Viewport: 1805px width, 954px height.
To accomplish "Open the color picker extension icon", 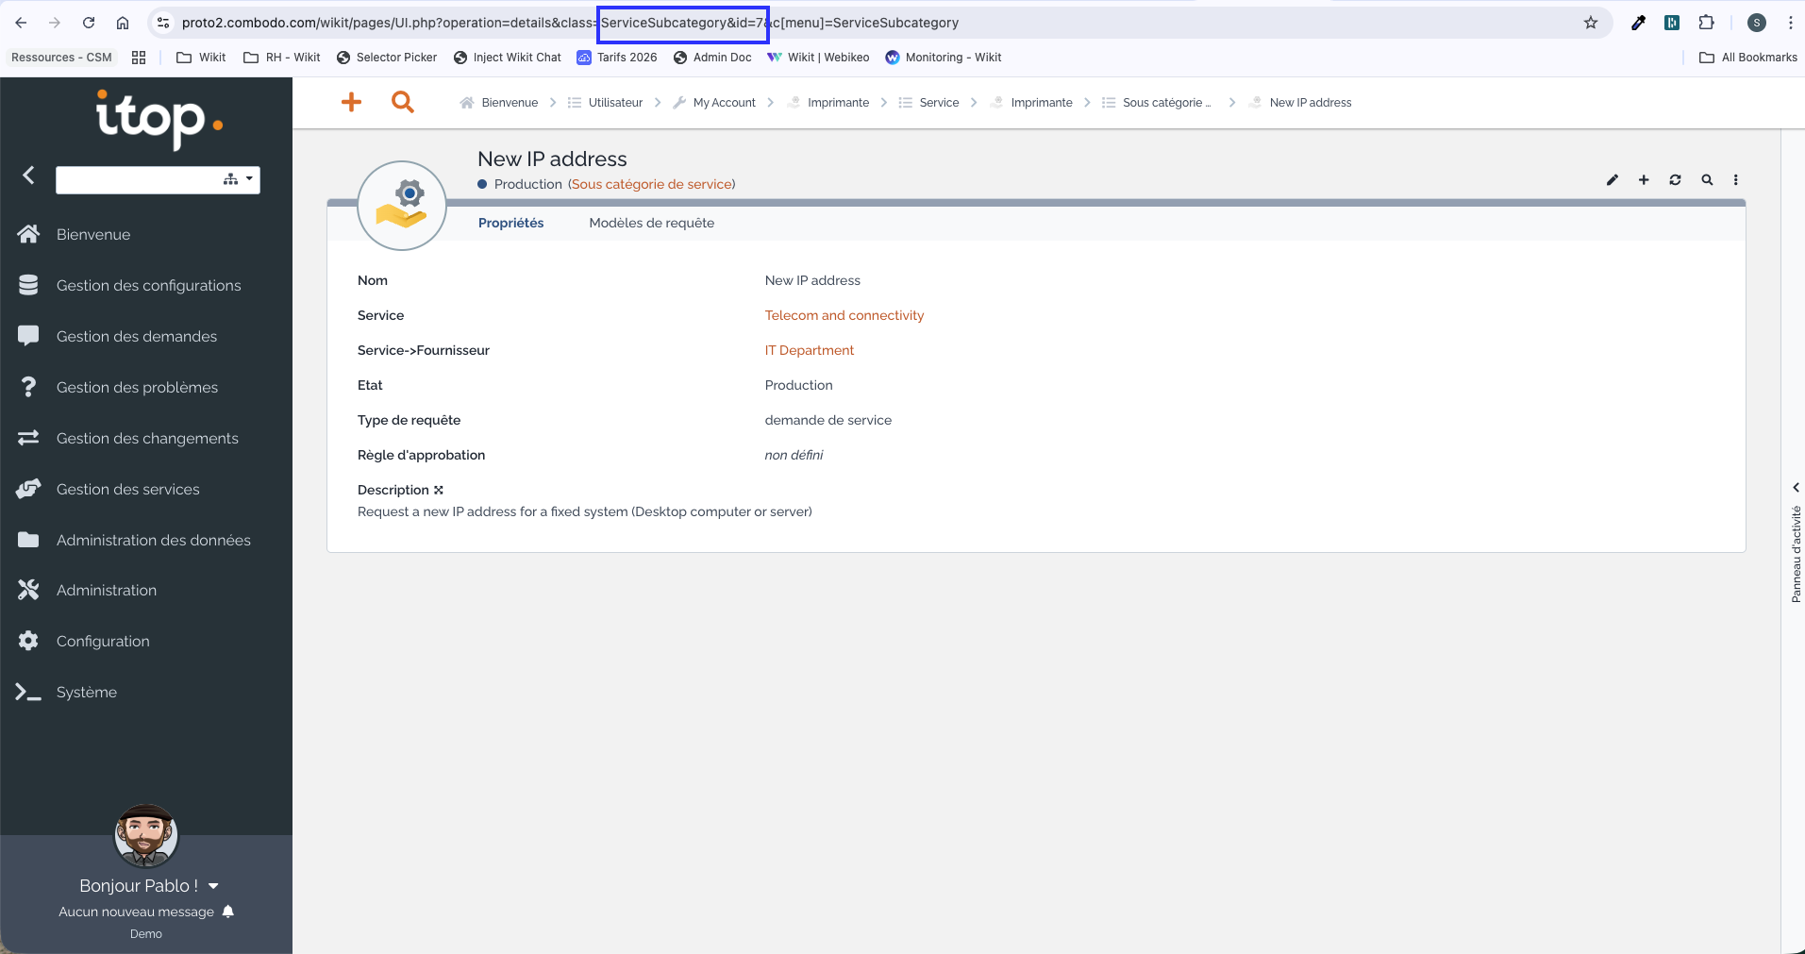I will [x=1638, y=23].
